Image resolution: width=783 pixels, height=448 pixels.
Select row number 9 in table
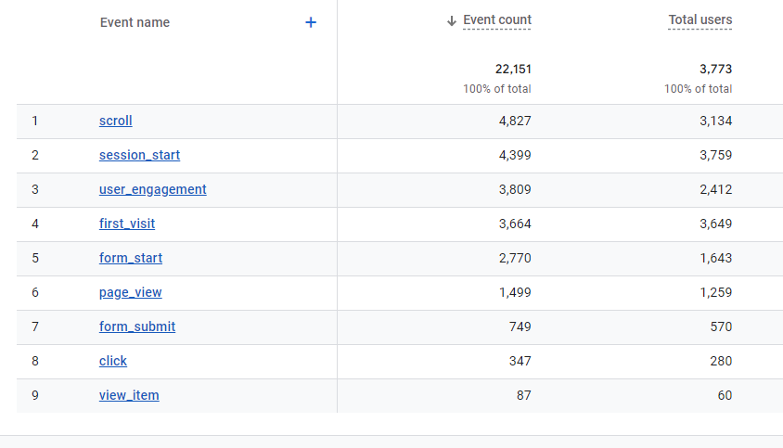[x=35, y=395]
